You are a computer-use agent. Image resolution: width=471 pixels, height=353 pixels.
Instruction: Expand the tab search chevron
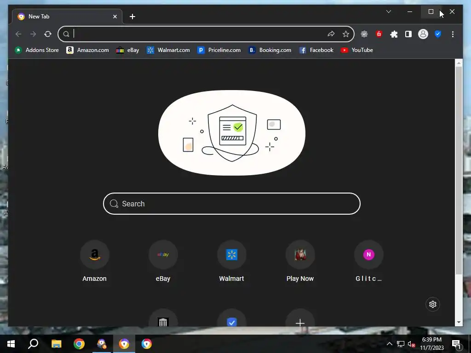[x=388, y=11]
